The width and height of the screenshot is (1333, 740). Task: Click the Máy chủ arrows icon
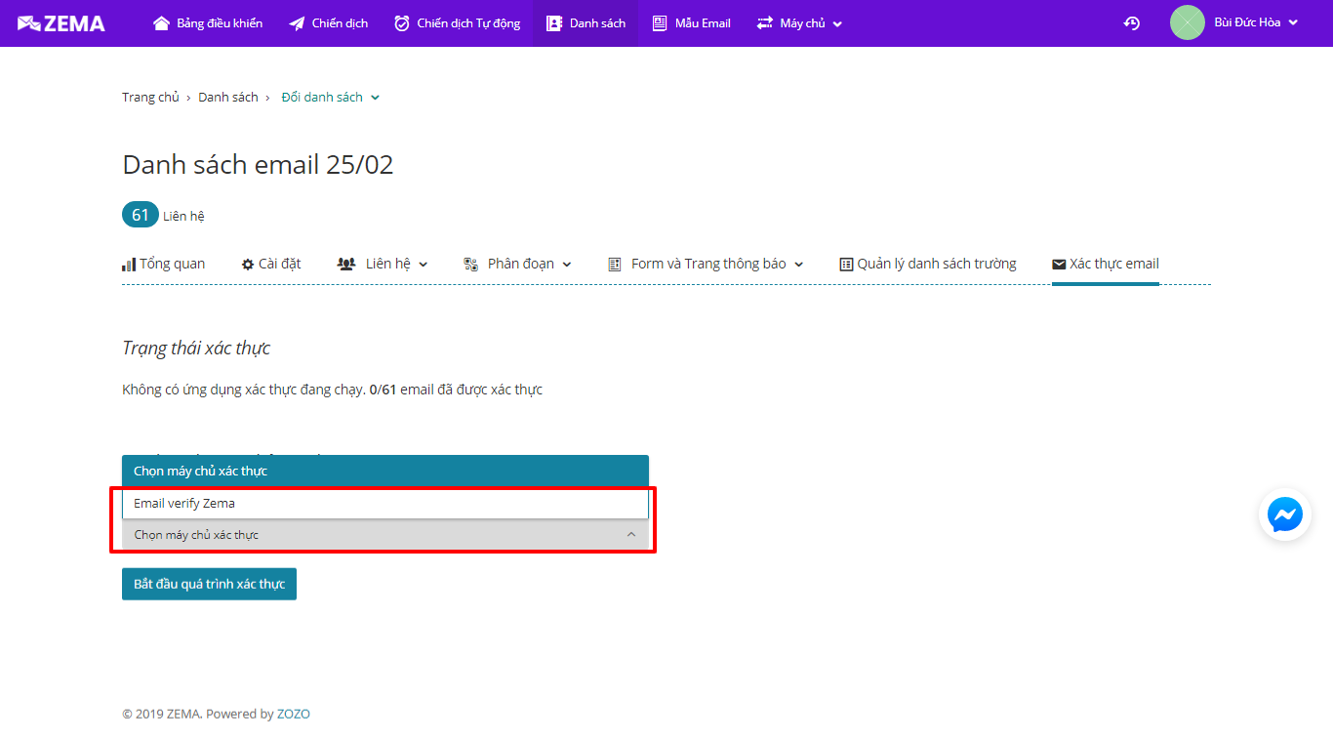click(x=765, y=22)
